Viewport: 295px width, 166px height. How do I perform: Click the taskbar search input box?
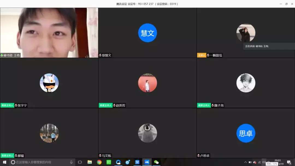pyautogui.click(x=41, y=162)
